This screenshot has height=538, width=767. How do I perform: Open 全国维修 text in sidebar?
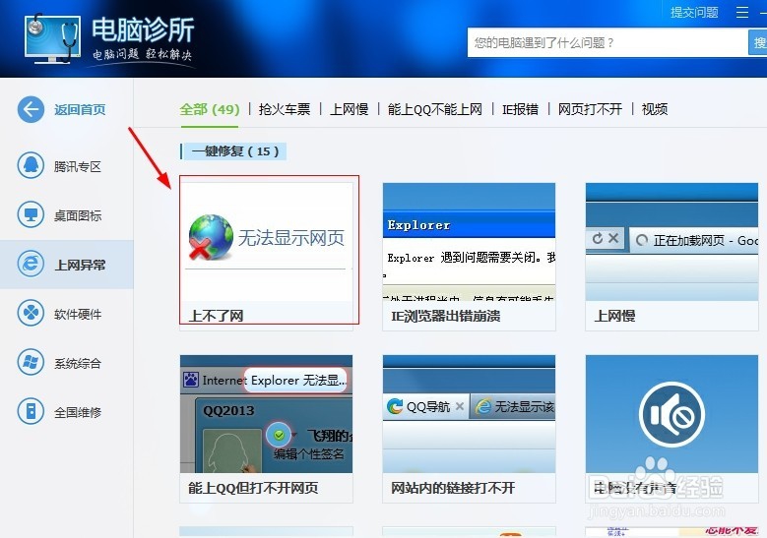[77, 412]
